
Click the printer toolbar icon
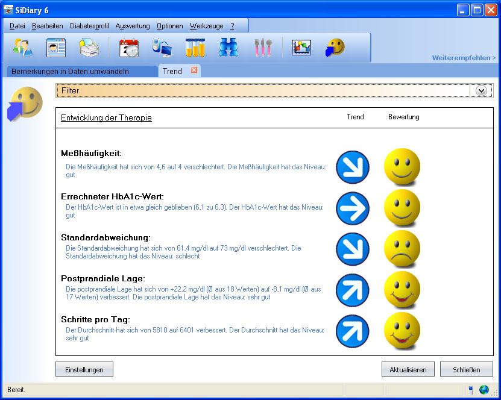(89, 48)
